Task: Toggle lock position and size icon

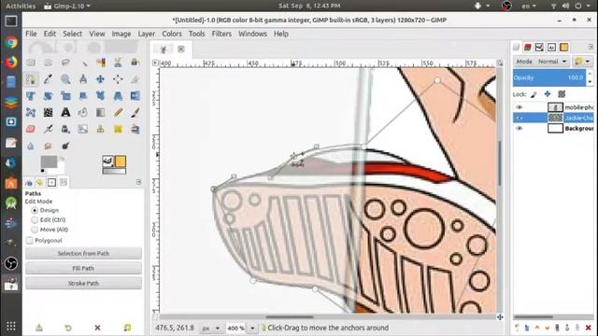Action: [x=548, y=94]
